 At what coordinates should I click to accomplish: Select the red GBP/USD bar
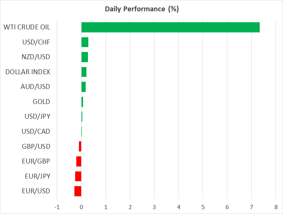point(80,146)
